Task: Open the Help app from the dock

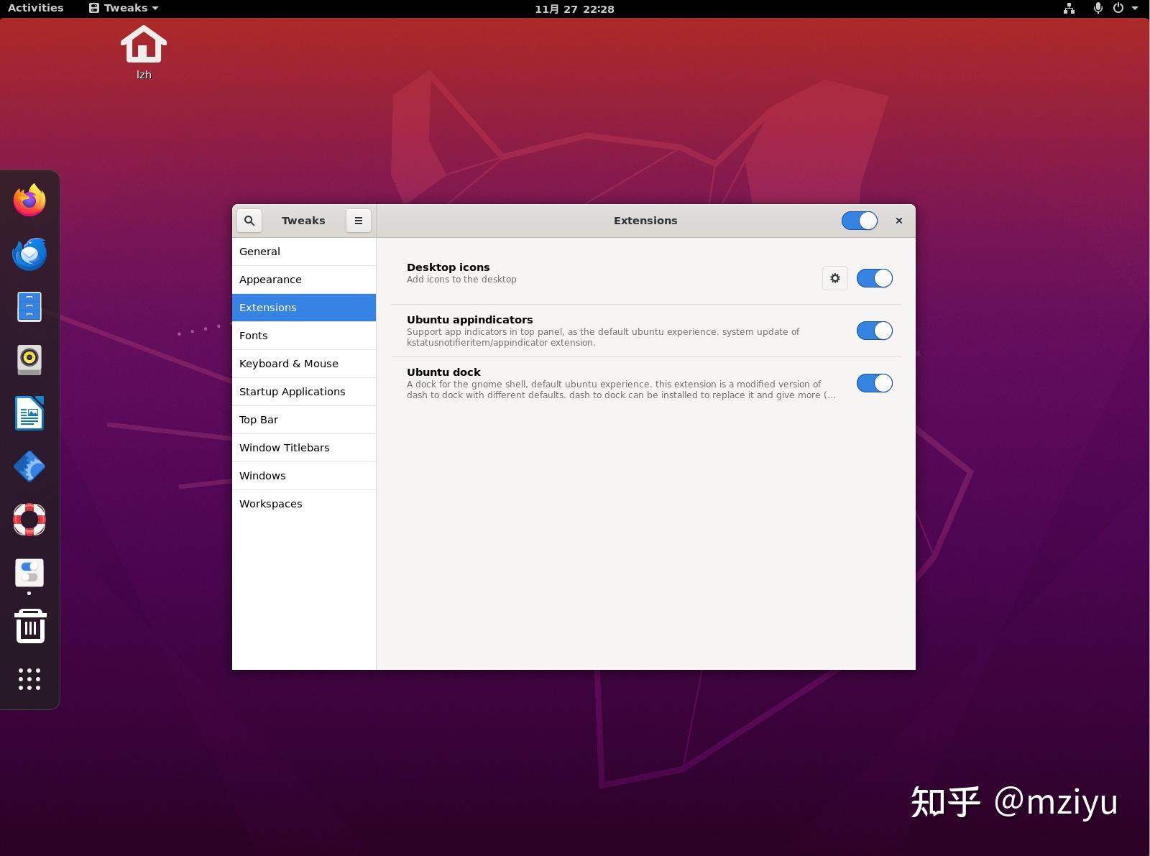Action: click(x=29, y=520)
